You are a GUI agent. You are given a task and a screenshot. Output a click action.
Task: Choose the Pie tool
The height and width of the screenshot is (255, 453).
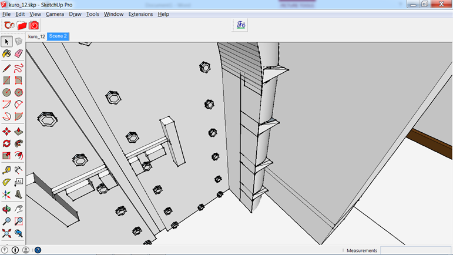18,116
